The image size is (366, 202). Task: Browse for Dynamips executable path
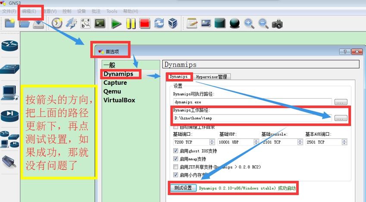pos(341,102)
